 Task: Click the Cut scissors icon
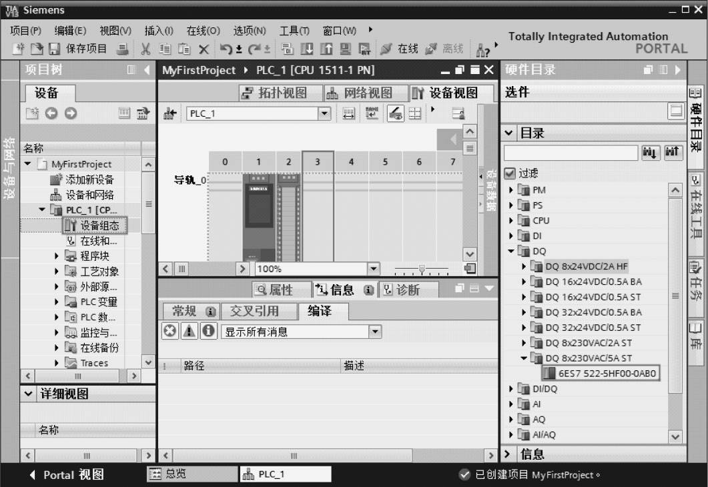click(x=145, y=49)
